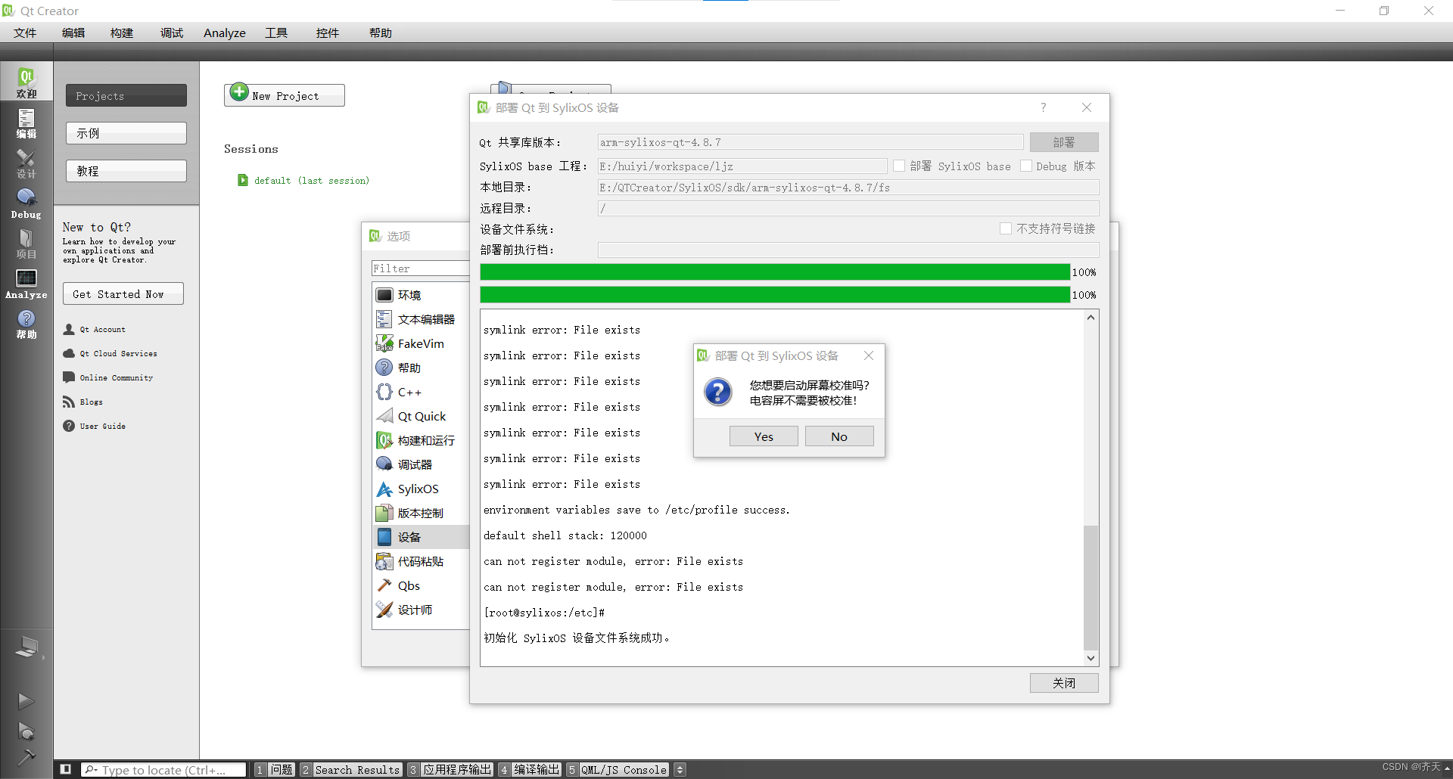Select FakeVim category in options
The width and height of the screenshot is (1453, 779).
click(x=422, y=343)
